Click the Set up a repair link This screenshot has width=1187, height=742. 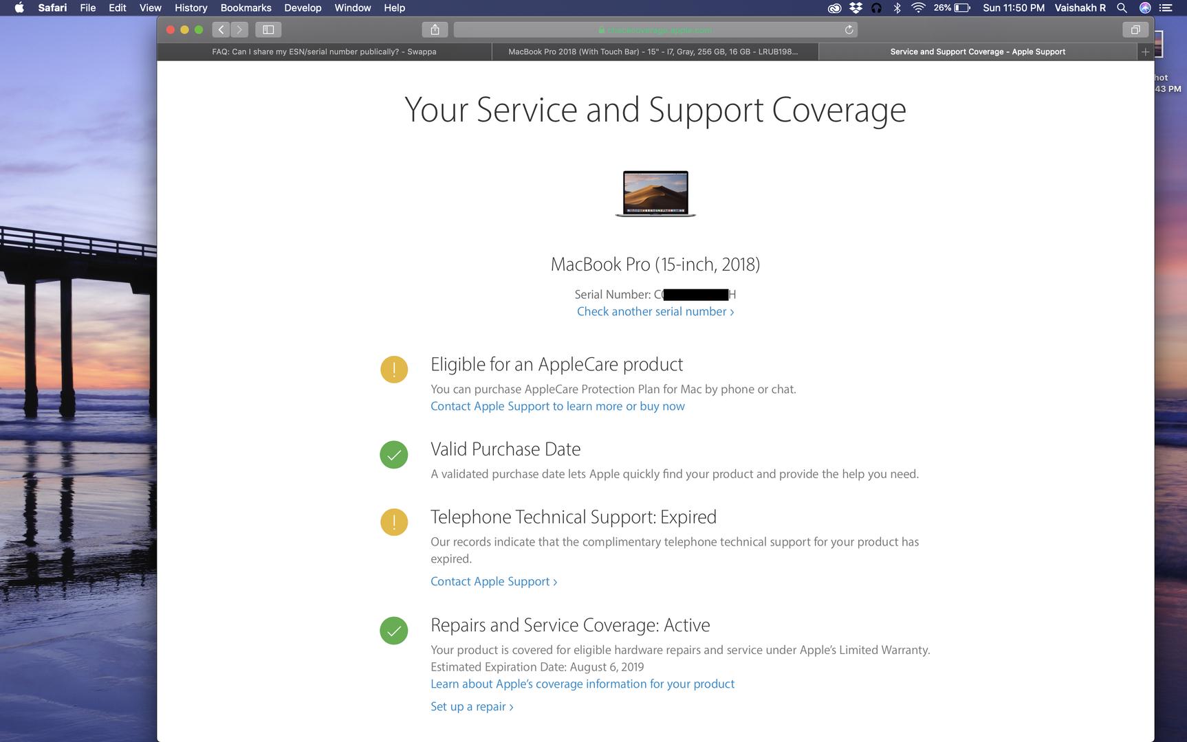coord(472,706)
